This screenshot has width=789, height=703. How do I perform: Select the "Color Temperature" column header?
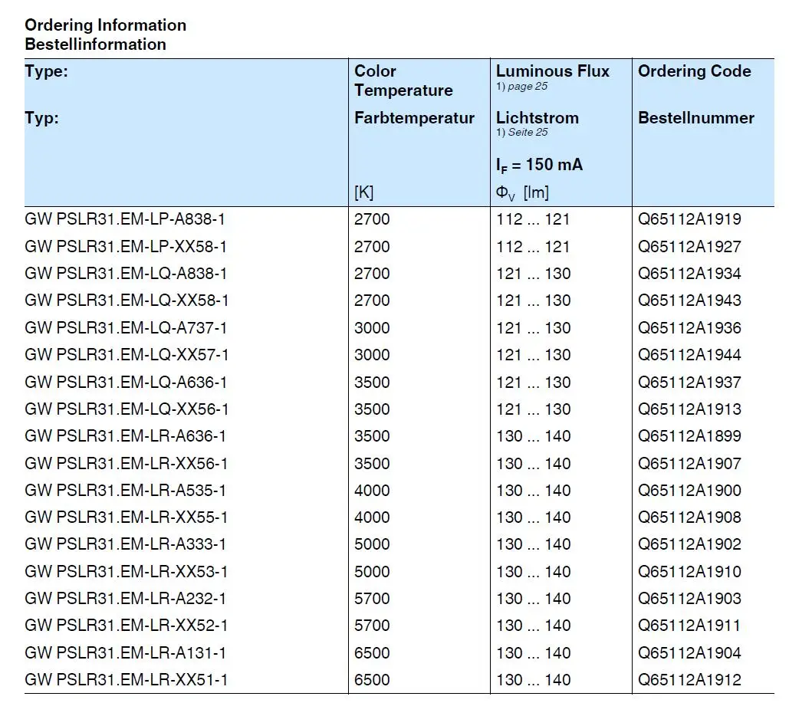point(403,80)
